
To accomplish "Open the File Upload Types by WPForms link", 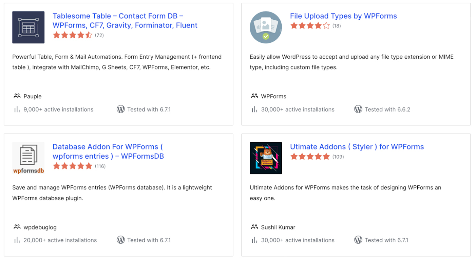I will [x=343, y=16].
